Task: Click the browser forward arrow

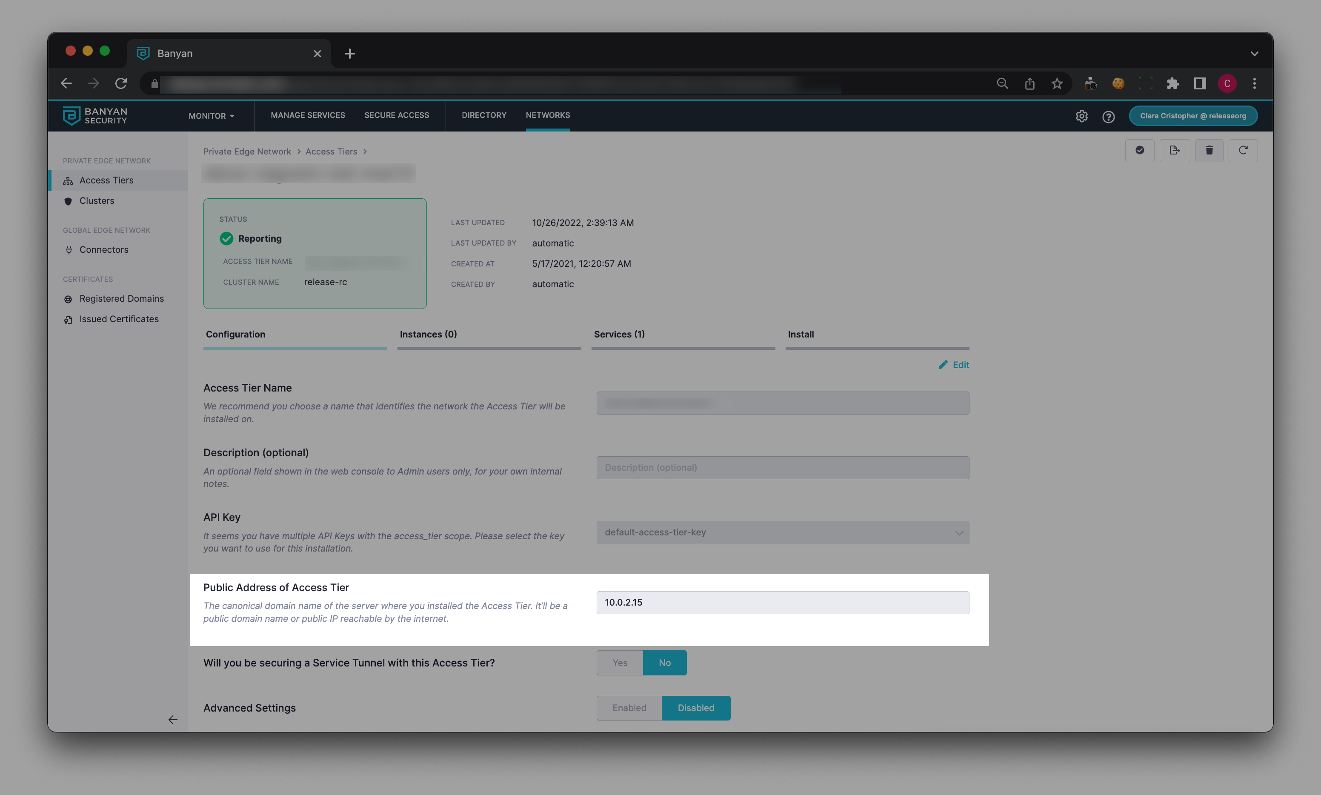Action: [94, 83]
